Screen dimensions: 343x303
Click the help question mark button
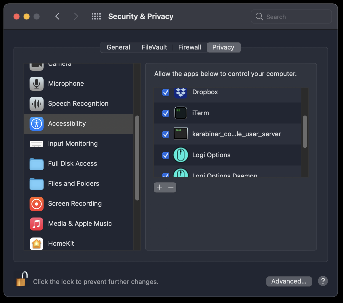click(x=323, y=281)
